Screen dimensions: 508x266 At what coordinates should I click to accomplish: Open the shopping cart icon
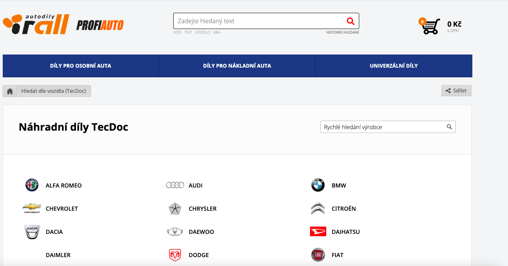click(431, 26)
